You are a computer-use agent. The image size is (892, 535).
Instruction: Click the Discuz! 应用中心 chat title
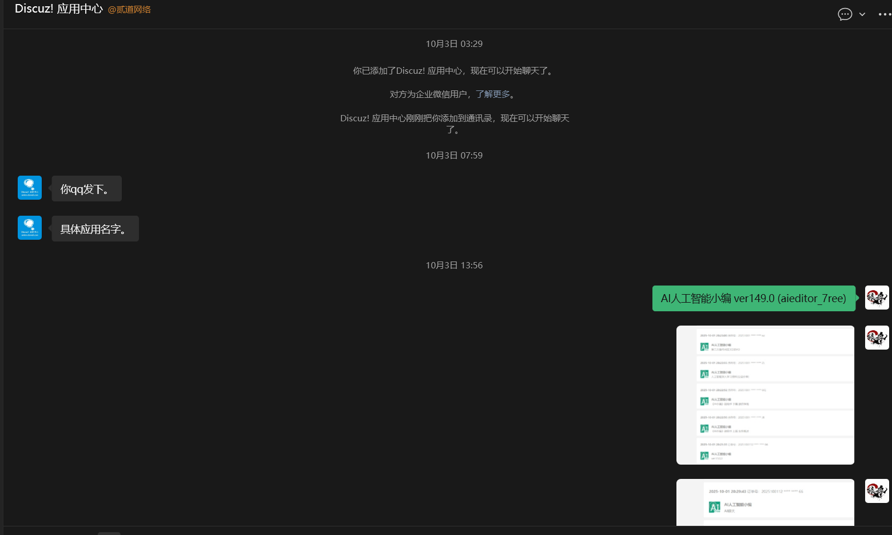click(58, 9)
